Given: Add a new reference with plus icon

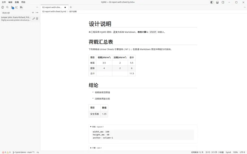Looking at the screenshot, I should click(33, 13).
